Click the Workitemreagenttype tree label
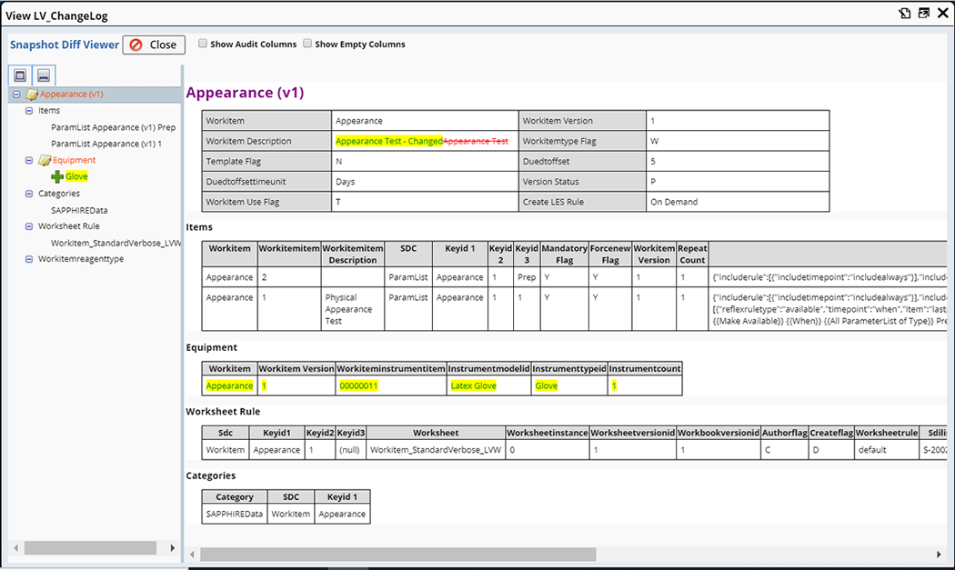The width and height of the screenshot is (955, 570). click(x=80, y=259)
